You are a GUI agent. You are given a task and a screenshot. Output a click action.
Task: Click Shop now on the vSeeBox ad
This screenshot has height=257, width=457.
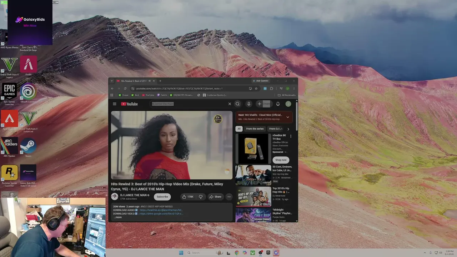(281, 160)
